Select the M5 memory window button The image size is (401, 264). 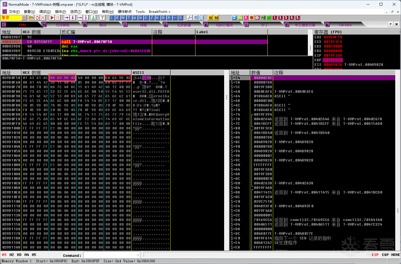(x=34, y=255)
